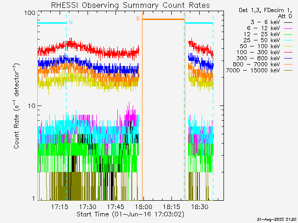Click the olive line swatch for 7000 - 15000 keV

[x=288, y=71]
